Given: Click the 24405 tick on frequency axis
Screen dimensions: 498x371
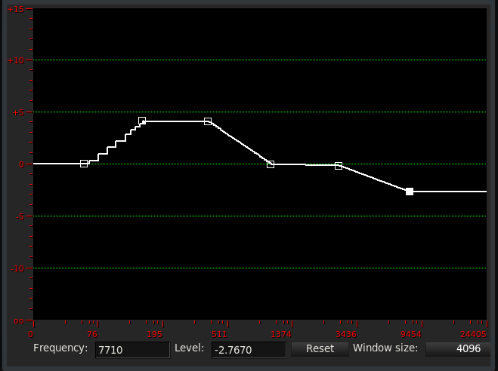Looking at the screenshot, I should pyautogui.click(x=473, y=334).
